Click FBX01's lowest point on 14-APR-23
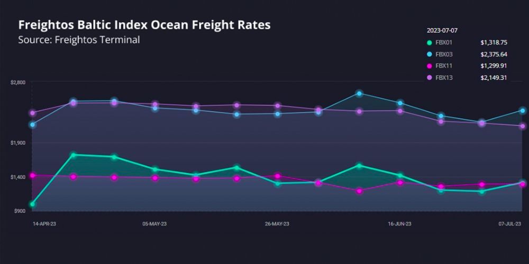This screenshot has width=529, height=264. (33, 204)
